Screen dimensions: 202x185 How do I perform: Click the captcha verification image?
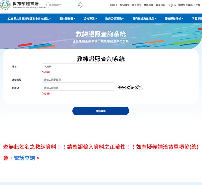[130, 88]
